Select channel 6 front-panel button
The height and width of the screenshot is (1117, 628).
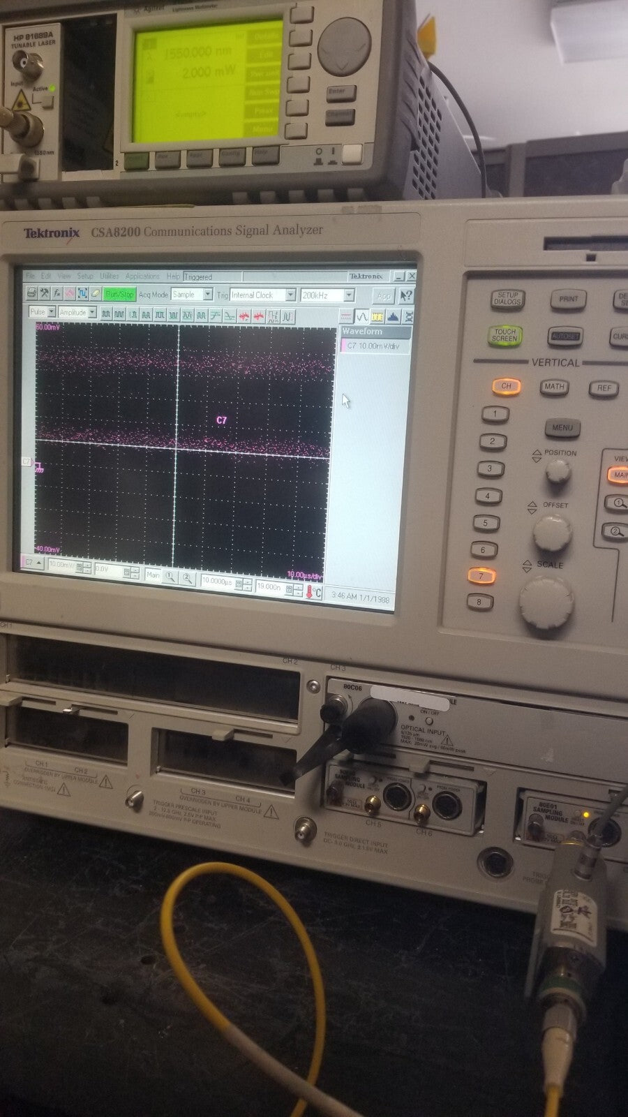coord(483,549)
